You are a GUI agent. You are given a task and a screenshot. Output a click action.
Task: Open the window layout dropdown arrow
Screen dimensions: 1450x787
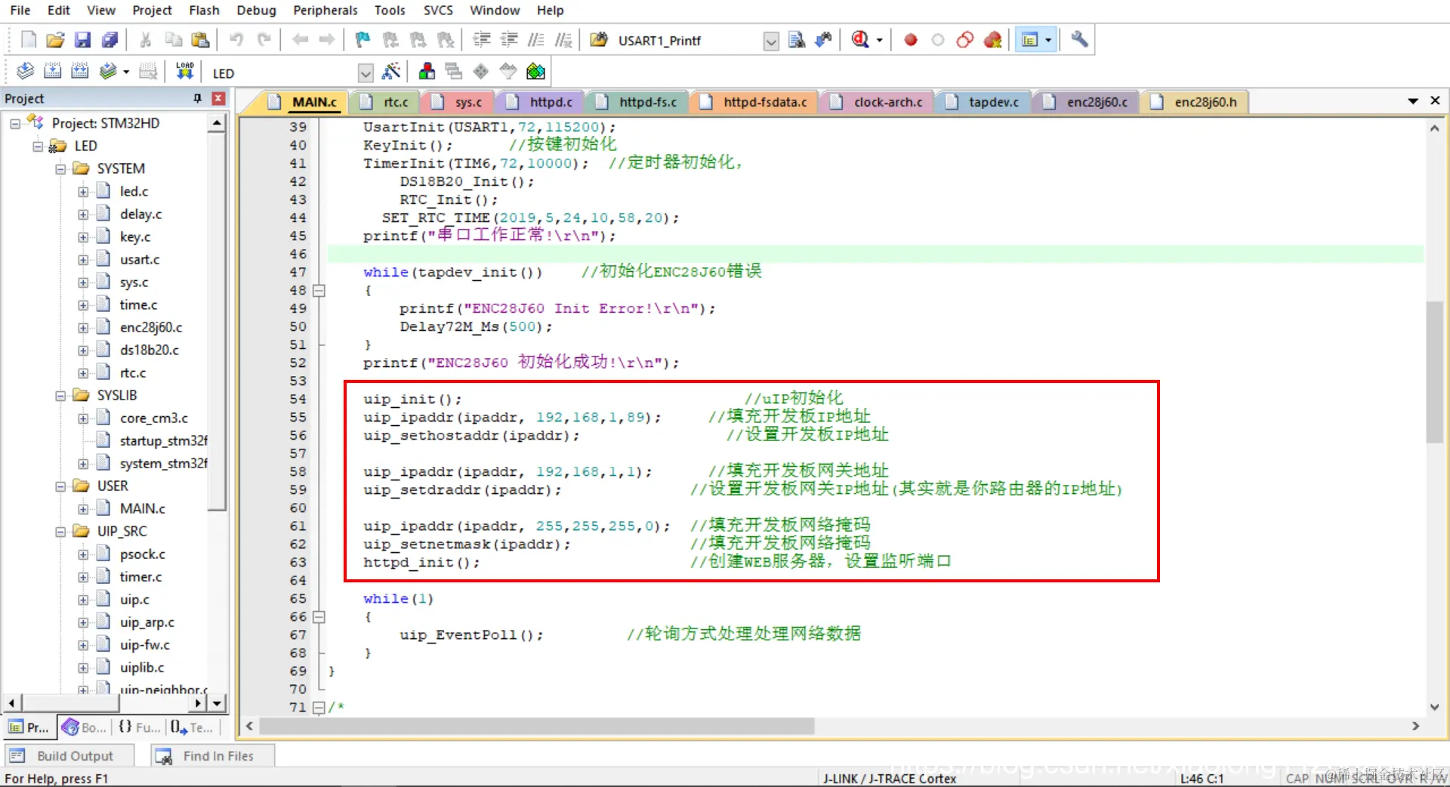click(1048, 40)
